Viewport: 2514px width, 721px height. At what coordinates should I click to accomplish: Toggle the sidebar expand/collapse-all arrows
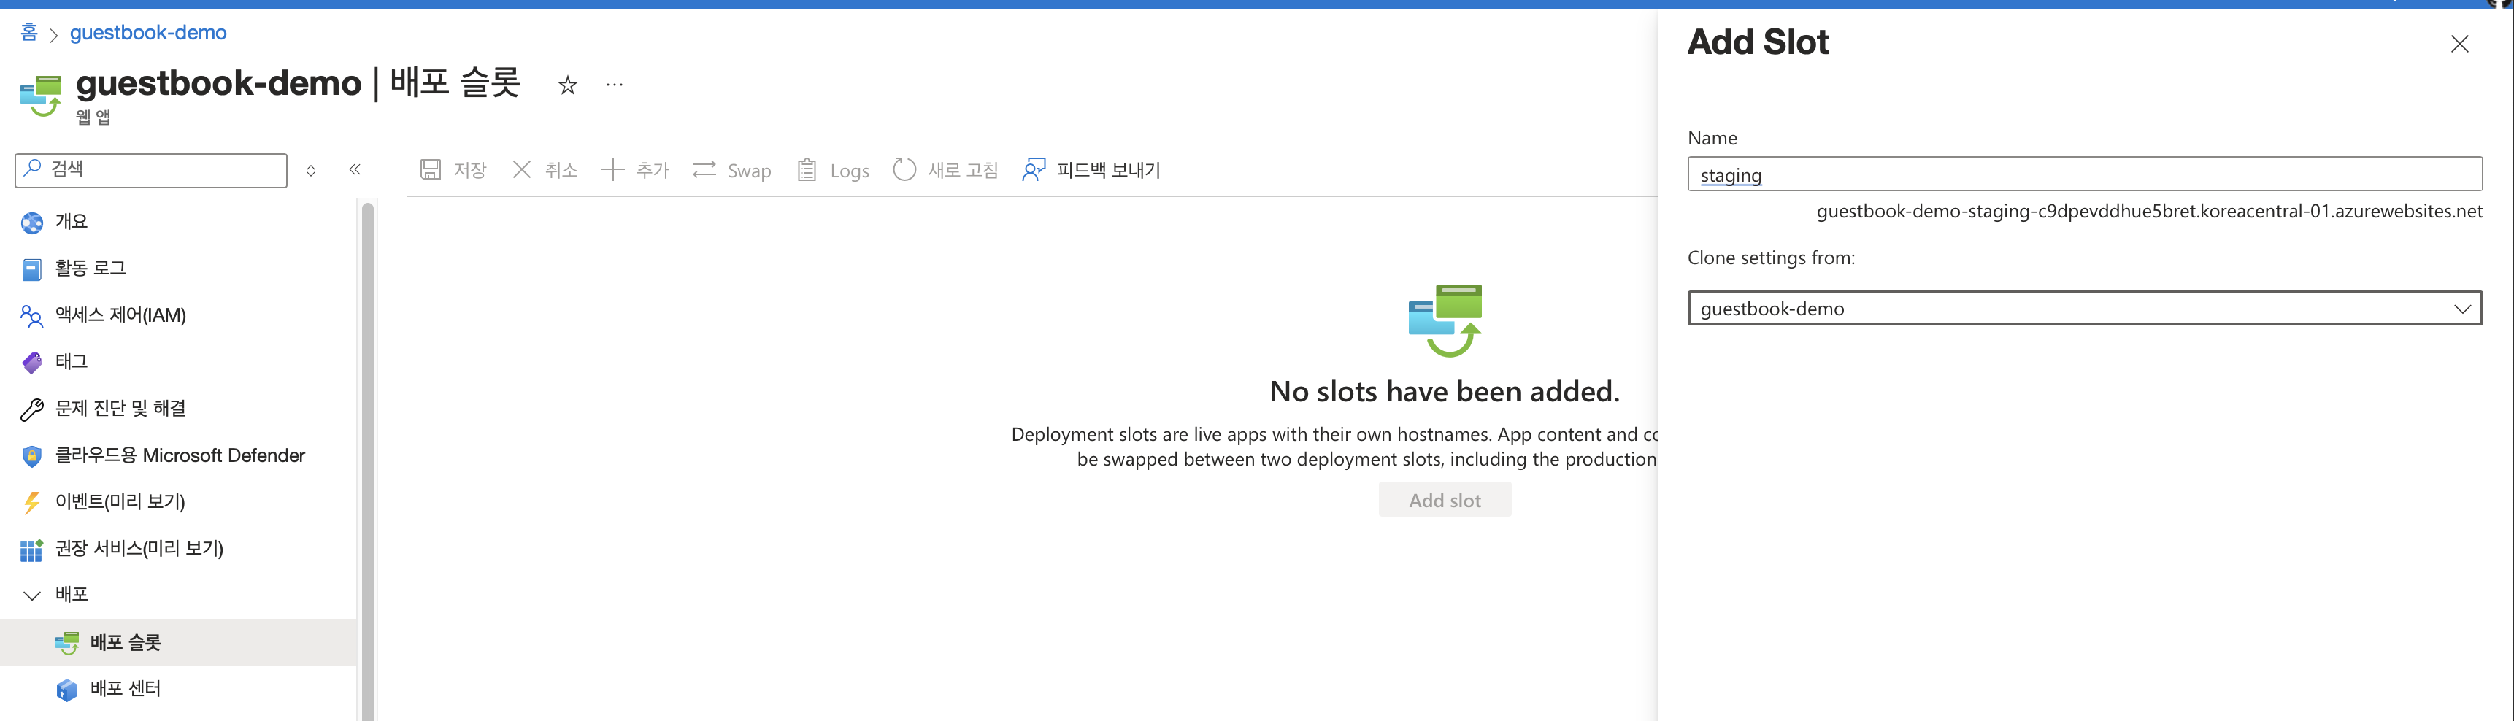point(311,171)
